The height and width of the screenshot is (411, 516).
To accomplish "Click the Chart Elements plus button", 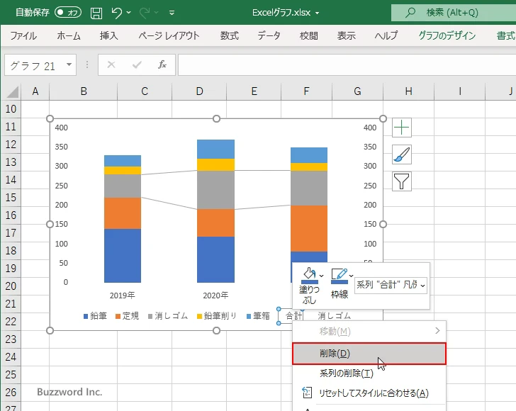I will point(402,128).
